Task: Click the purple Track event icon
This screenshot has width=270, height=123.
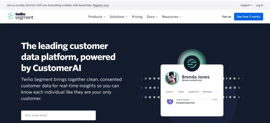Action: tap(170, 101)
